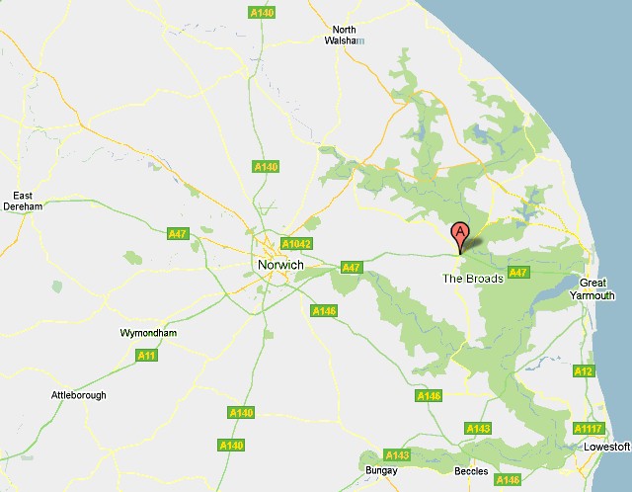Click the Beccles town label
The width and height of the screenshot is (632, 492).
pos(471,471)
